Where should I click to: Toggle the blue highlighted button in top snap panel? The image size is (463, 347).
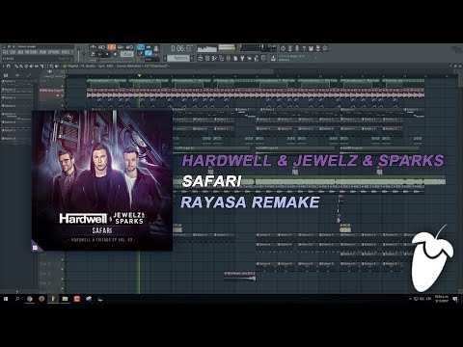141,47
